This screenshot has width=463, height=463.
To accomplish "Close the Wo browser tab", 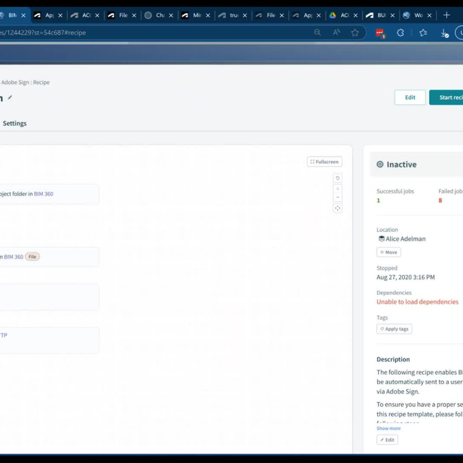I will pos(430,15).
